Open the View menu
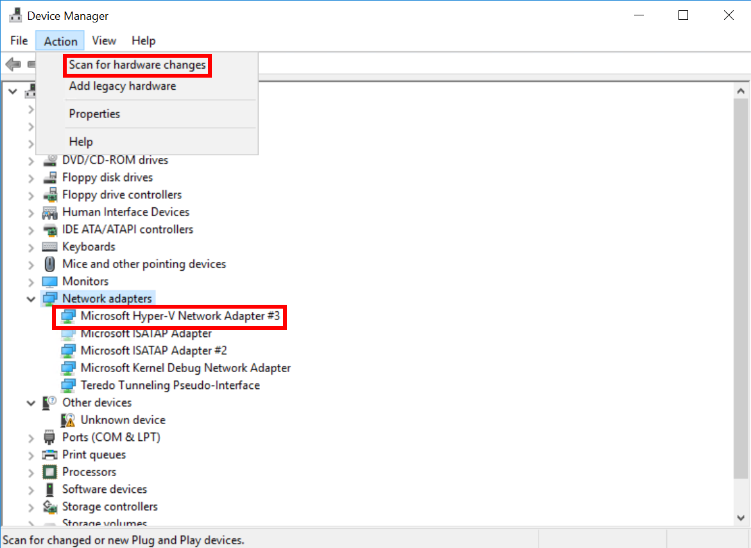The image size is (751, 548). (104, 40)
